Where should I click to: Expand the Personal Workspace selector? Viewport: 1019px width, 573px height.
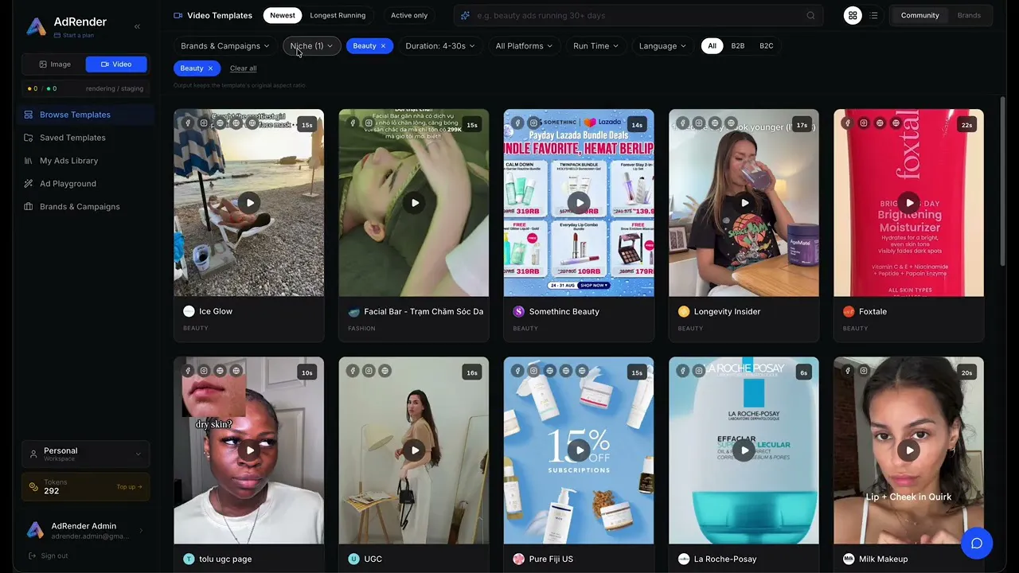(86, 454)
